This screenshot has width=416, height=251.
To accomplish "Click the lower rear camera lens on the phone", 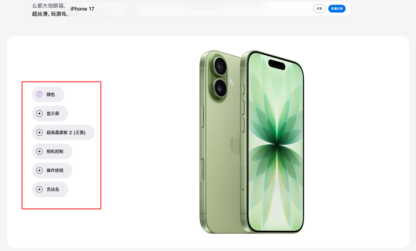I will click(220, 88).
